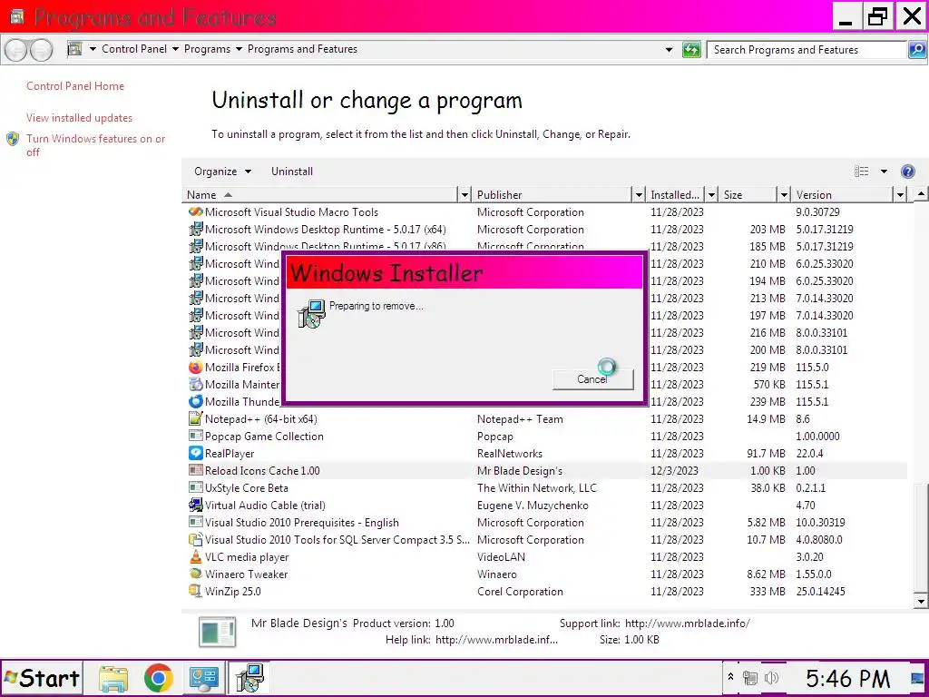Select the VLC media player row name
This screenshot has width=929, height=697.
(x=247, y=556)
